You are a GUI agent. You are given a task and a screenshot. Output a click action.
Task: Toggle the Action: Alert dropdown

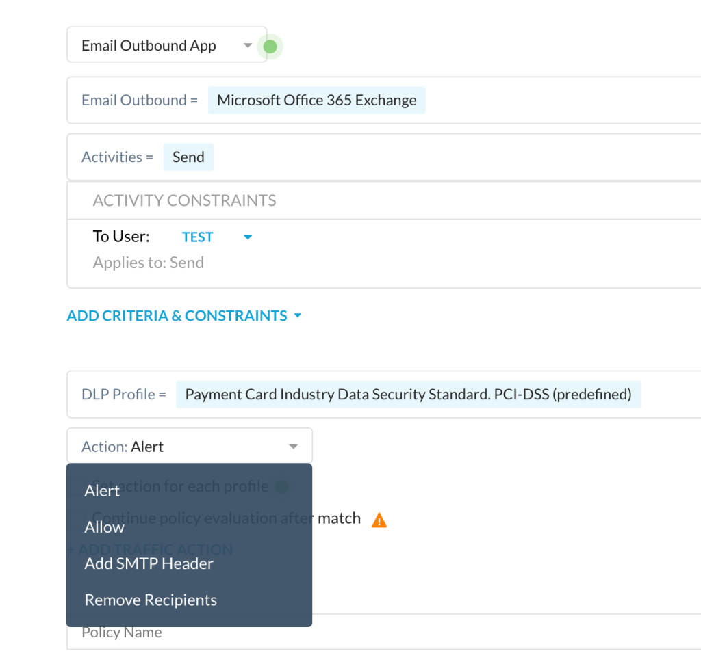[x=190, y=446]
